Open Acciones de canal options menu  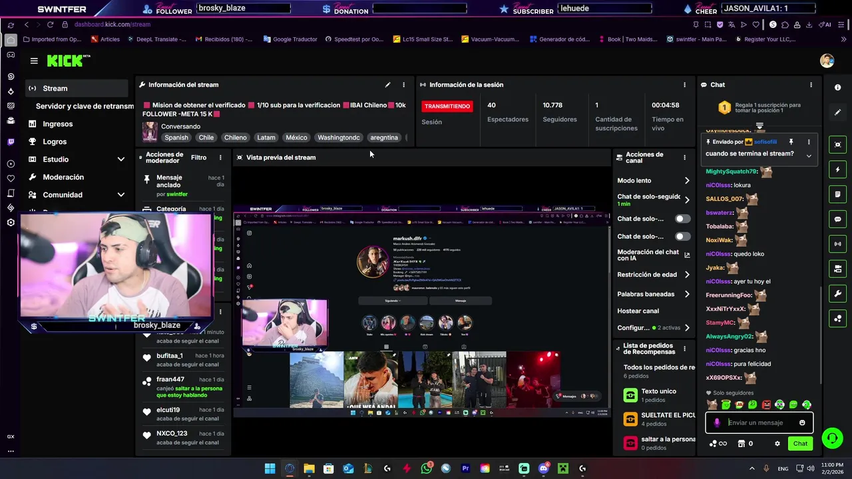[x=684, y=158]
